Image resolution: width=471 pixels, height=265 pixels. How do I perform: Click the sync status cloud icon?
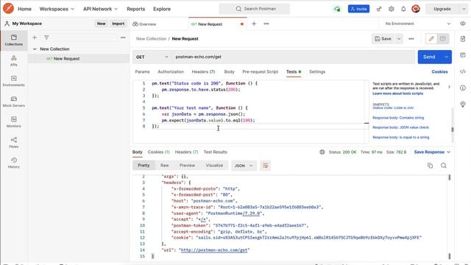tap(337, 9)
